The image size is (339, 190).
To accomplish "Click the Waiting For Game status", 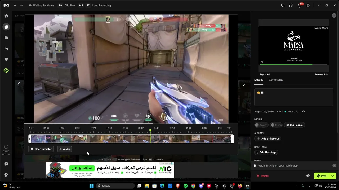I will coord(41,5).
